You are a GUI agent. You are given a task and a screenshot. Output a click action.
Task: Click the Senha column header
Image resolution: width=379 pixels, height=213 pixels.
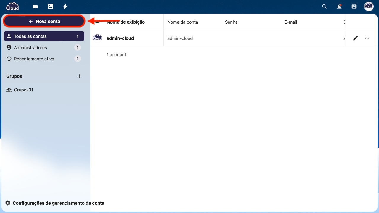pyautogui.click(x=231, y=22)
